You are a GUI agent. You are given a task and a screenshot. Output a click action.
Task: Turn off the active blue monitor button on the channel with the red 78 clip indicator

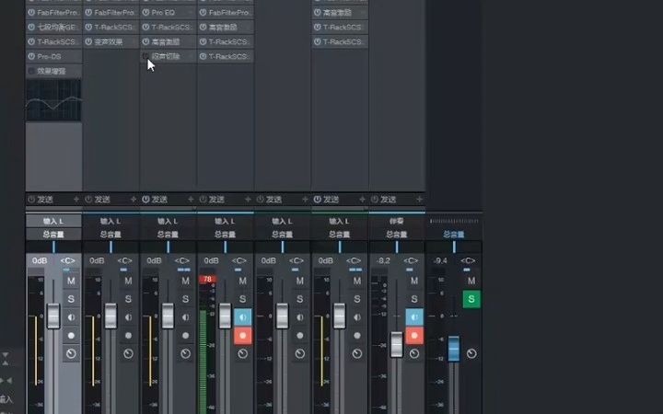243,317
